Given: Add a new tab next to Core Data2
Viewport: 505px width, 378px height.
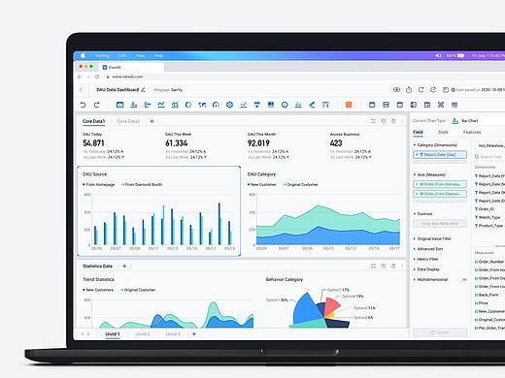Looking at the screenshot, I should 151,121.
